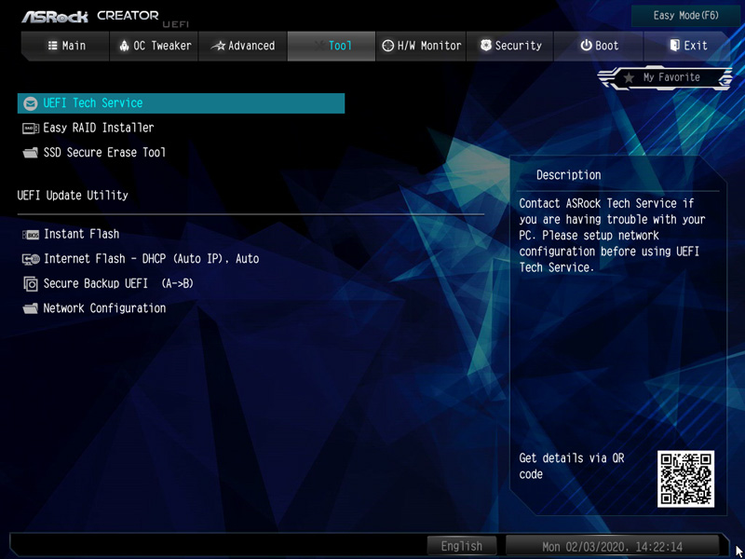The height and width of the screenshot is (559, 745).
Task: Click the Advanced tab star icon
Action: (218, 46)
